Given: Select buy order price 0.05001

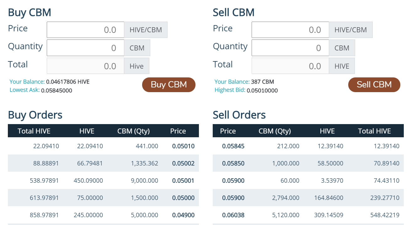Looking at the screenshot, I should click(x=184, y=181).
